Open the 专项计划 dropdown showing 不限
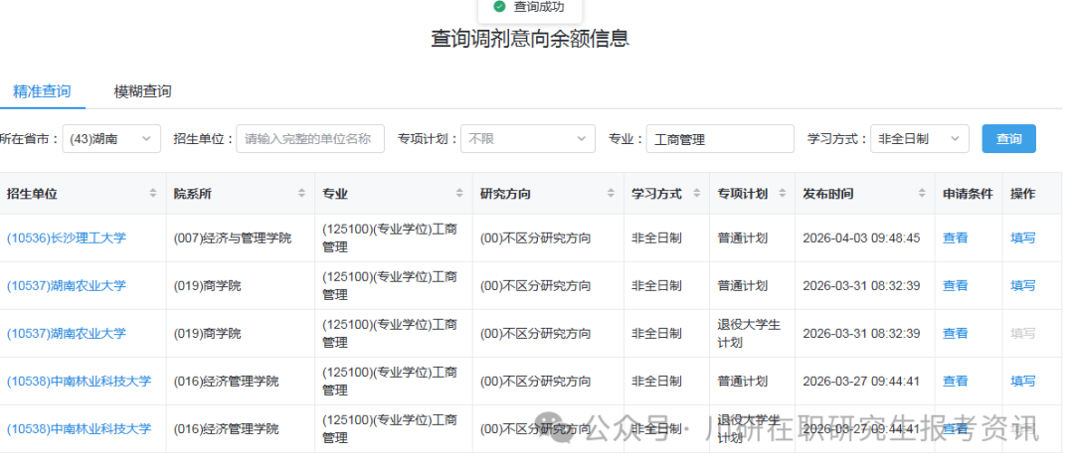The image size is (1074, 471). pyautogui.click(x=527, y=139)
